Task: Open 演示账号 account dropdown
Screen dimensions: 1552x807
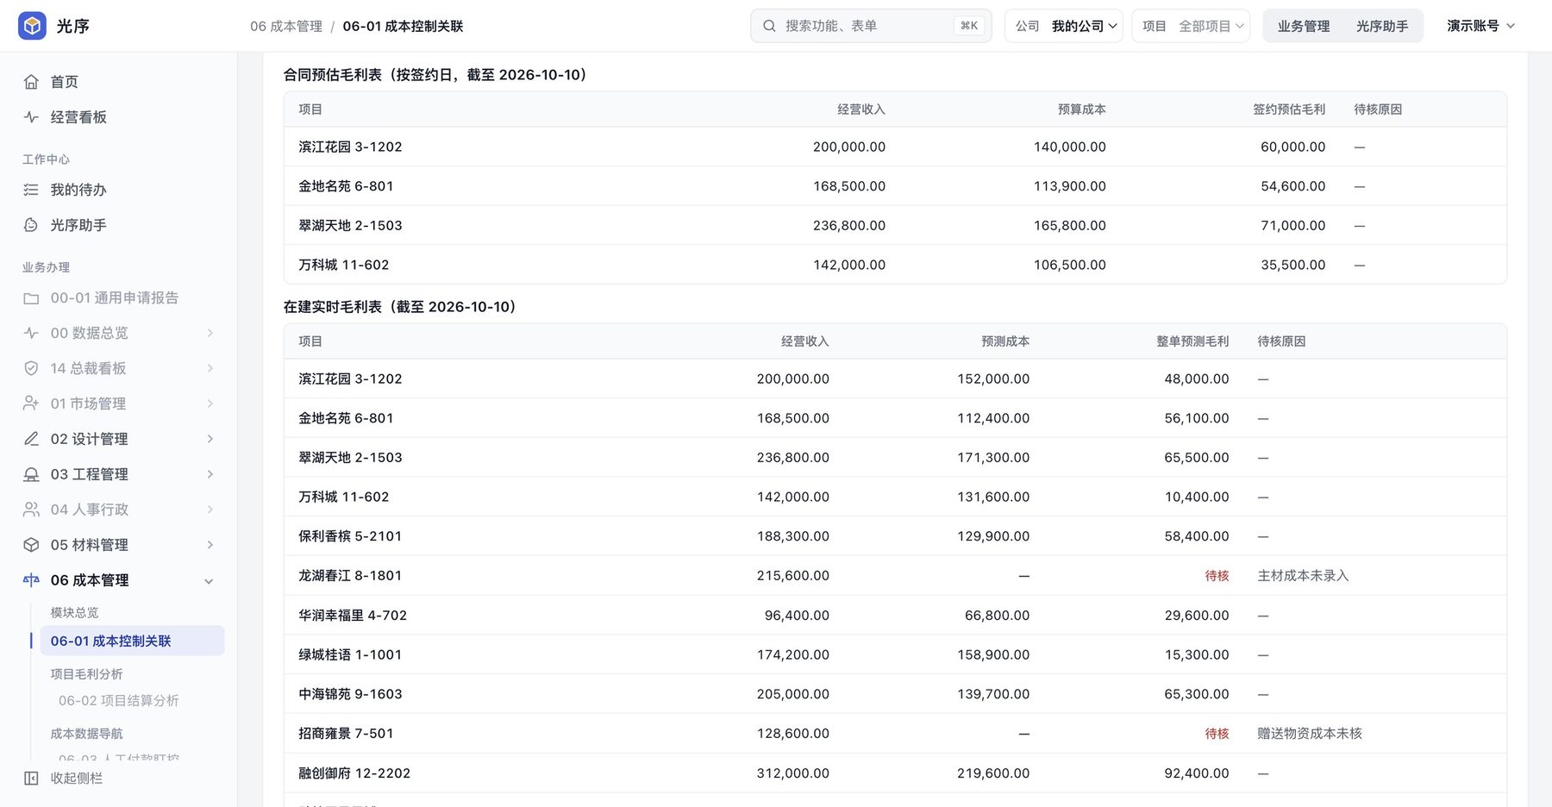Action: 1480,26
